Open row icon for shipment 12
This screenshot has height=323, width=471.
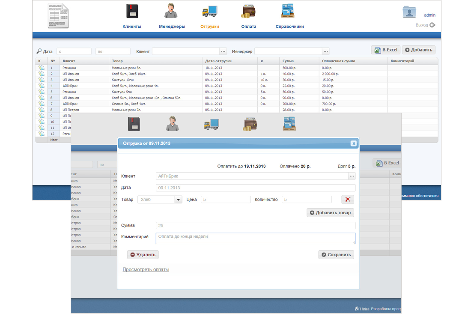42,134
